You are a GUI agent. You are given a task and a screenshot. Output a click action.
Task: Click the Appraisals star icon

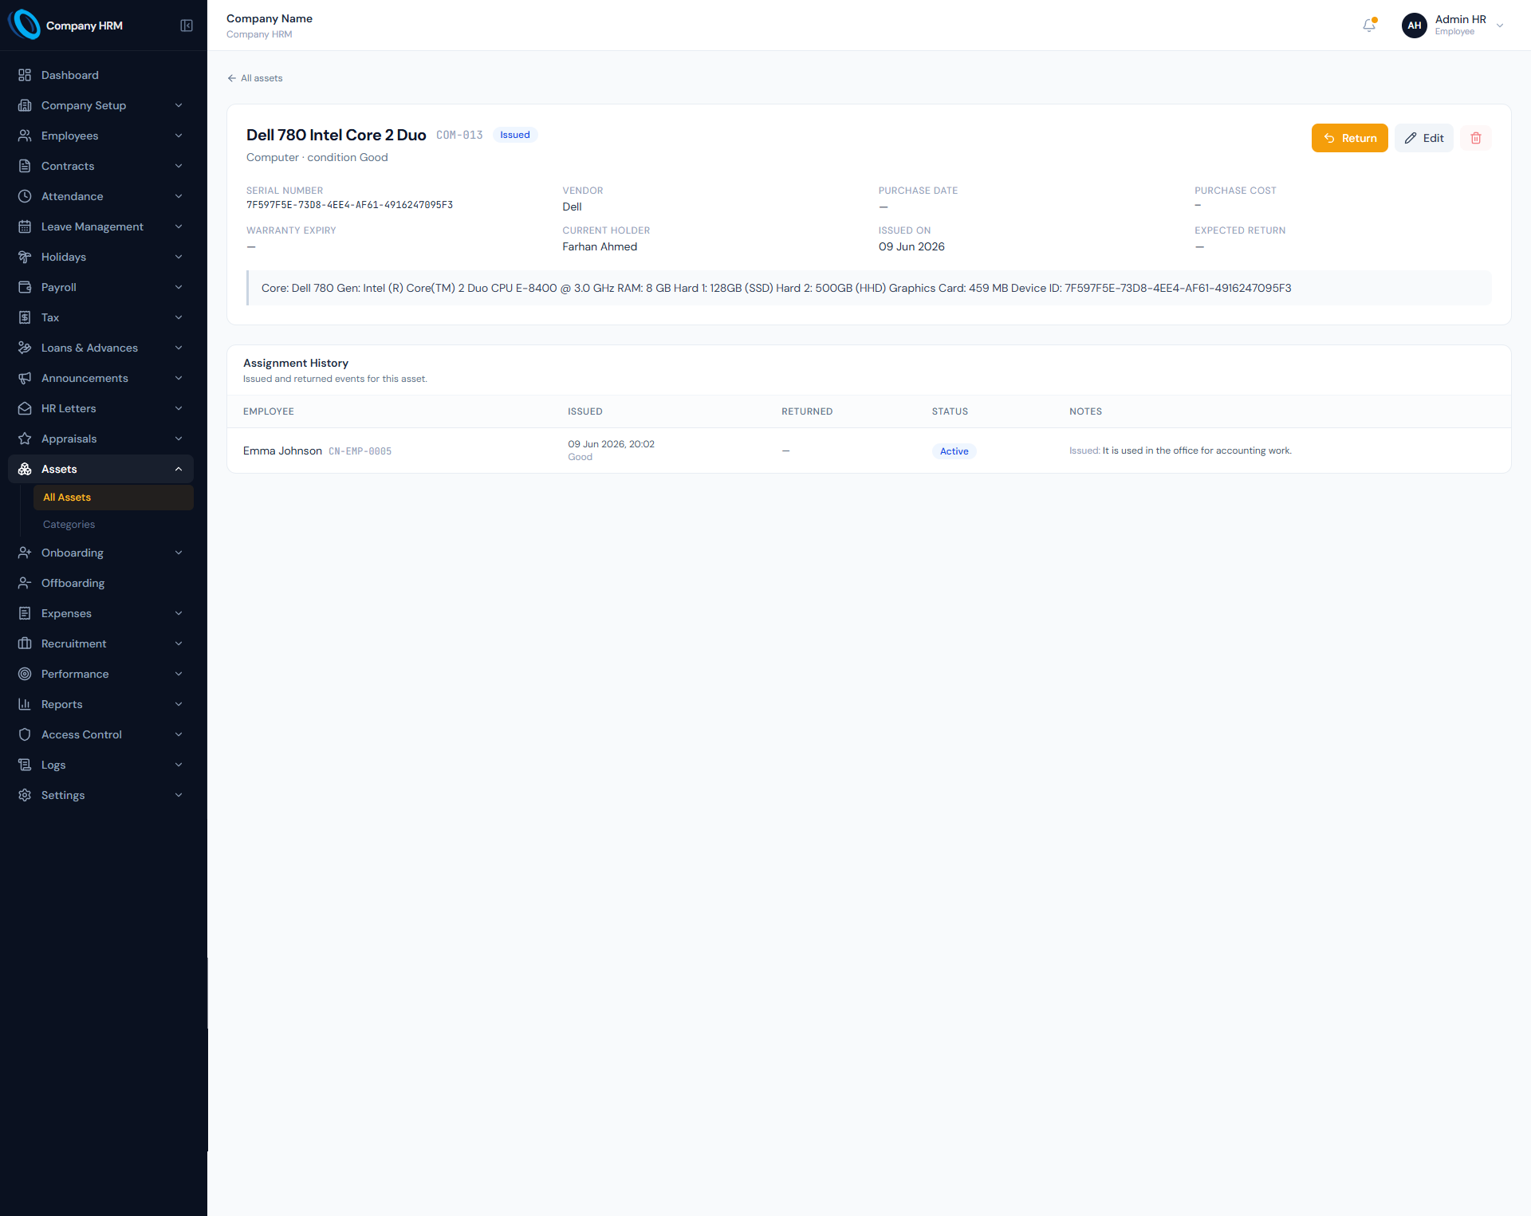pyautogui.click(x=25, y=439)
